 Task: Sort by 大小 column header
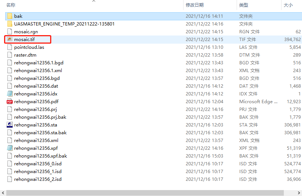point(288,5)
